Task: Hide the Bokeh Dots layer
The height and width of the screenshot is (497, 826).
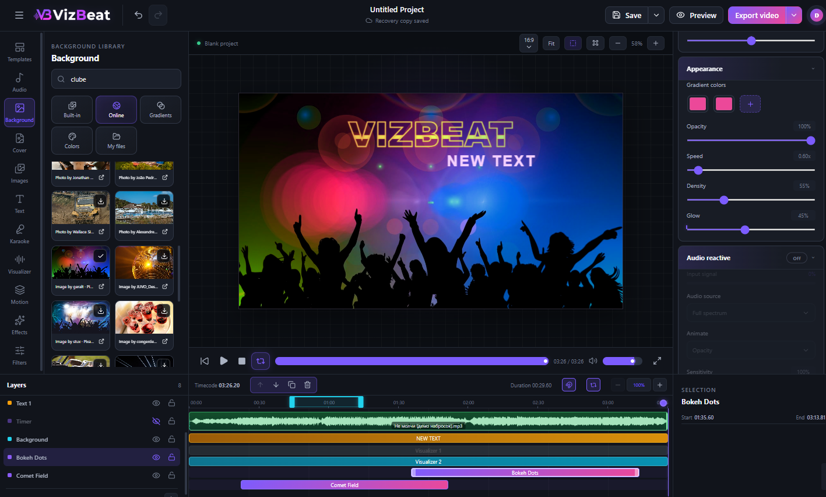Action: coord(156,457)
